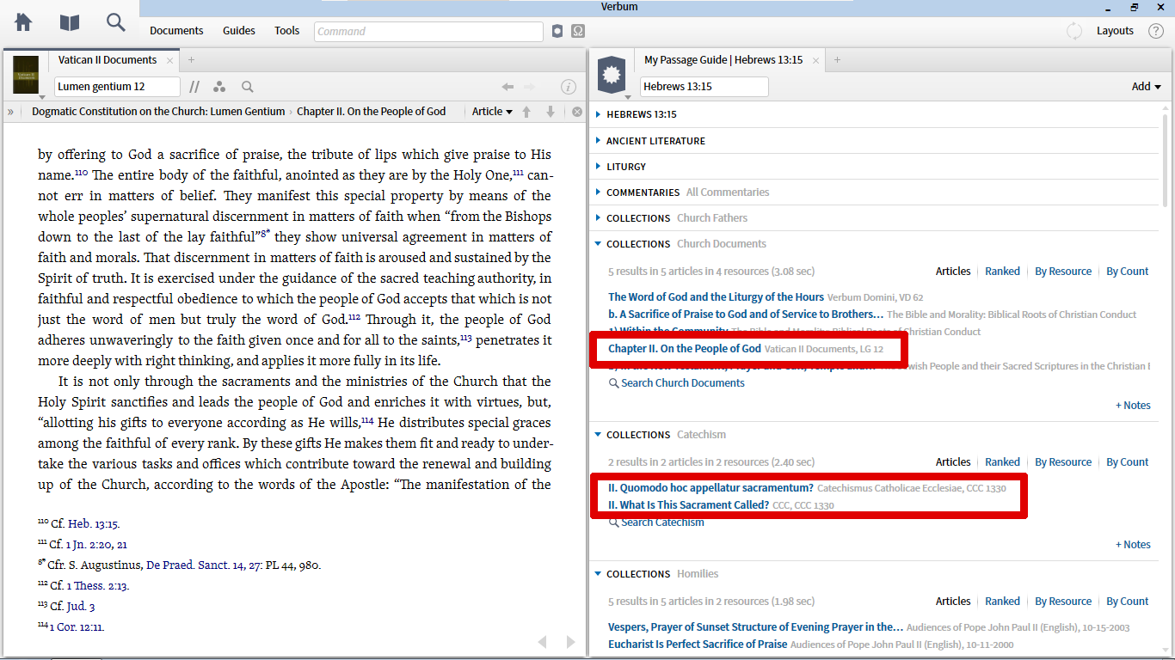
Task: Click the omega icon next to Command box
Action: coord(578,31)
